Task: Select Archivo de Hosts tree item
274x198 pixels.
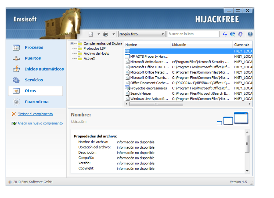Action: pos(96,54)
